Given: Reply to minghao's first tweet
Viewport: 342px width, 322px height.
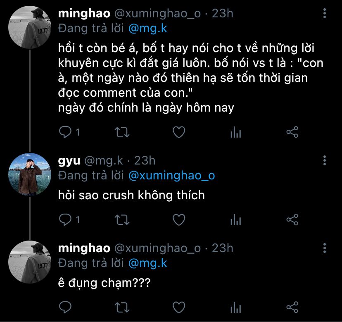Looking at the screenshot, I should point(65,132).
